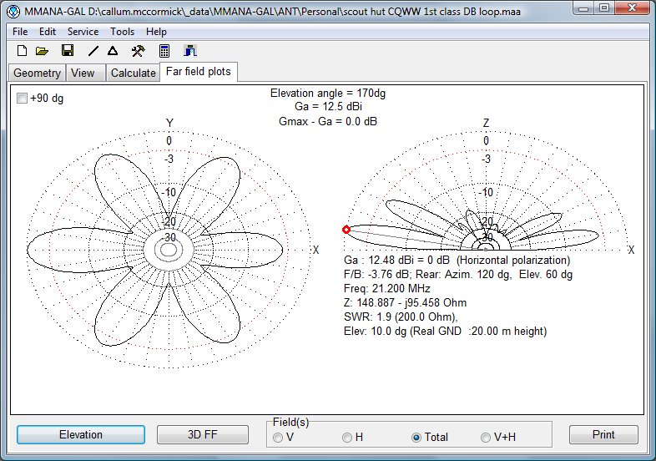Screen dimensions: 656x461
Task: Select the V field radio button
Action: click(279, 437)
